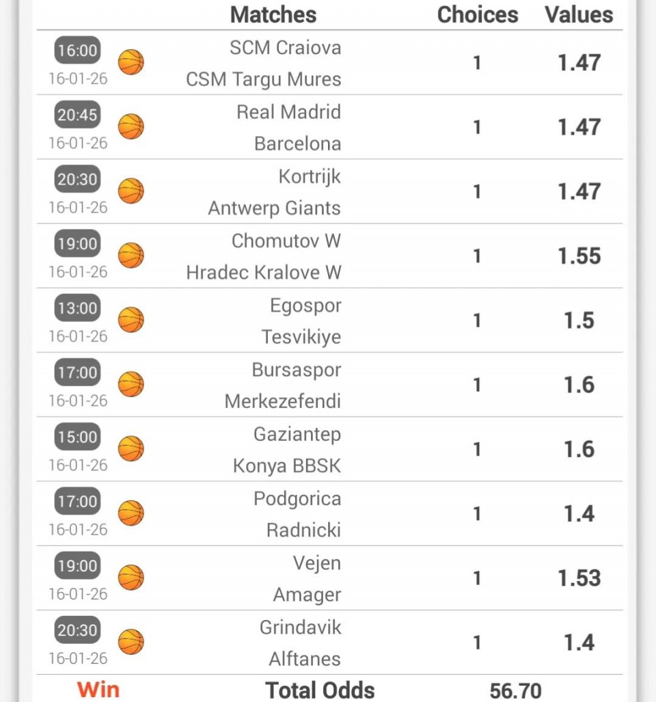Click basketball icon beside Real Madrid match
The height and width of the screenshot is (702, 656).
pyautogui.click(x=131, y=127)
